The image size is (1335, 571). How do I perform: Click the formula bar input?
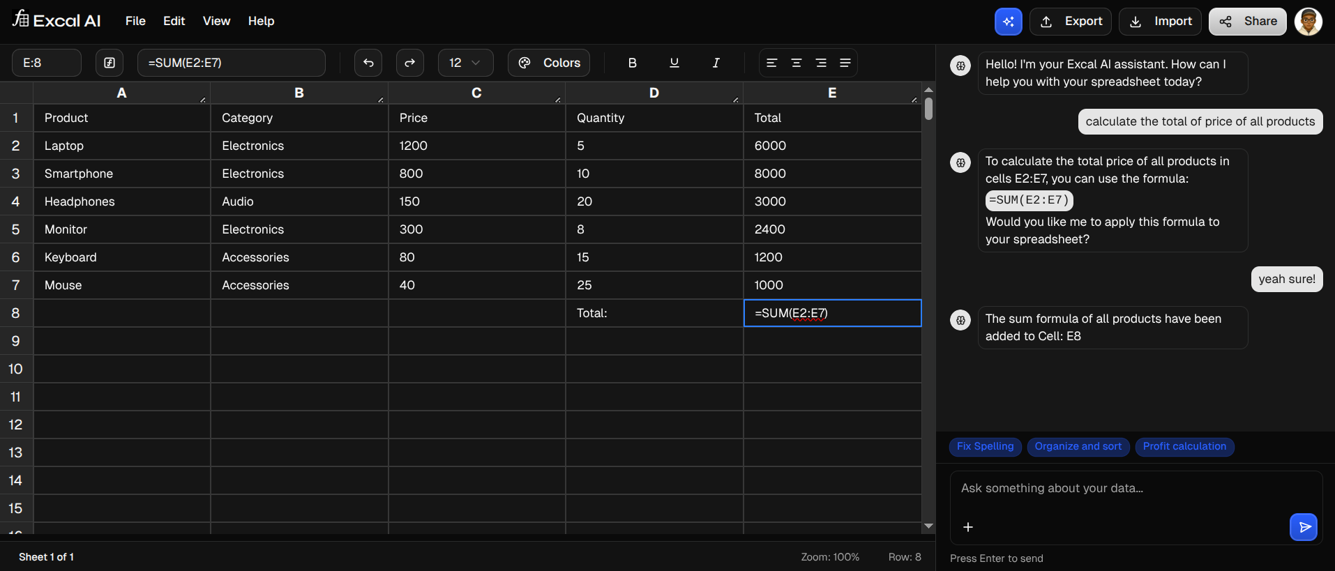click(x=232, y=63)
